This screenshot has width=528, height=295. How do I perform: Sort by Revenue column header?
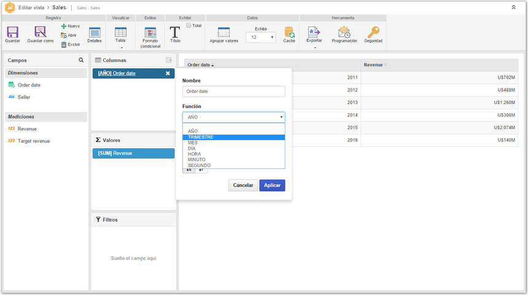pos(375,65)
